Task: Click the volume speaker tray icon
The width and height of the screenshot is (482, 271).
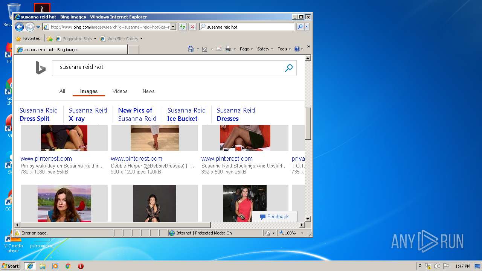Action: (x=437, y=266)
